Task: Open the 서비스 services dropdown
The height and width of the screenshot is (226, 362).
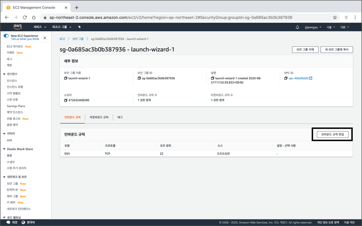Action: pyautogui.click(x=40, y=27)
